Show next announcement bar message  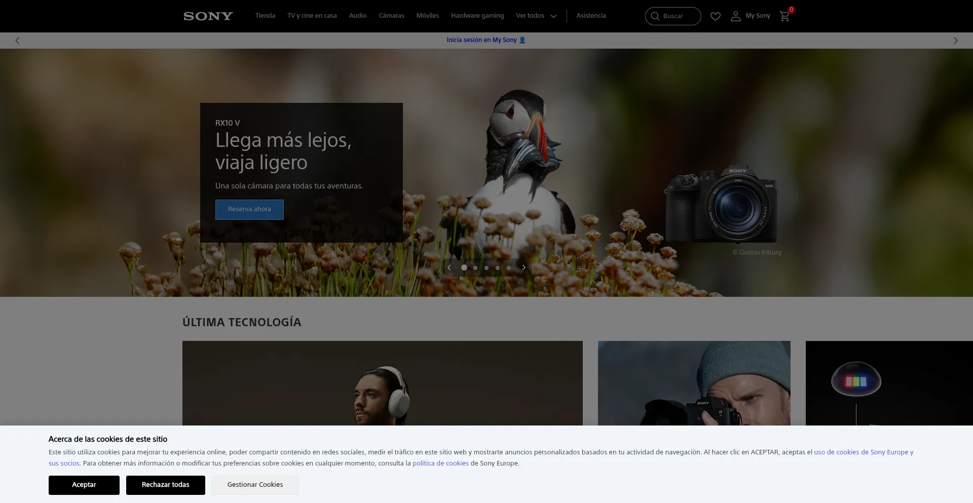click(955, 41)
